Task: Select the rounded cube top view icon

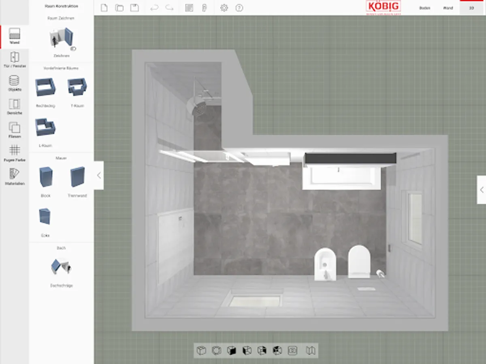Action: pyautogui.click(x=217, y=351)
